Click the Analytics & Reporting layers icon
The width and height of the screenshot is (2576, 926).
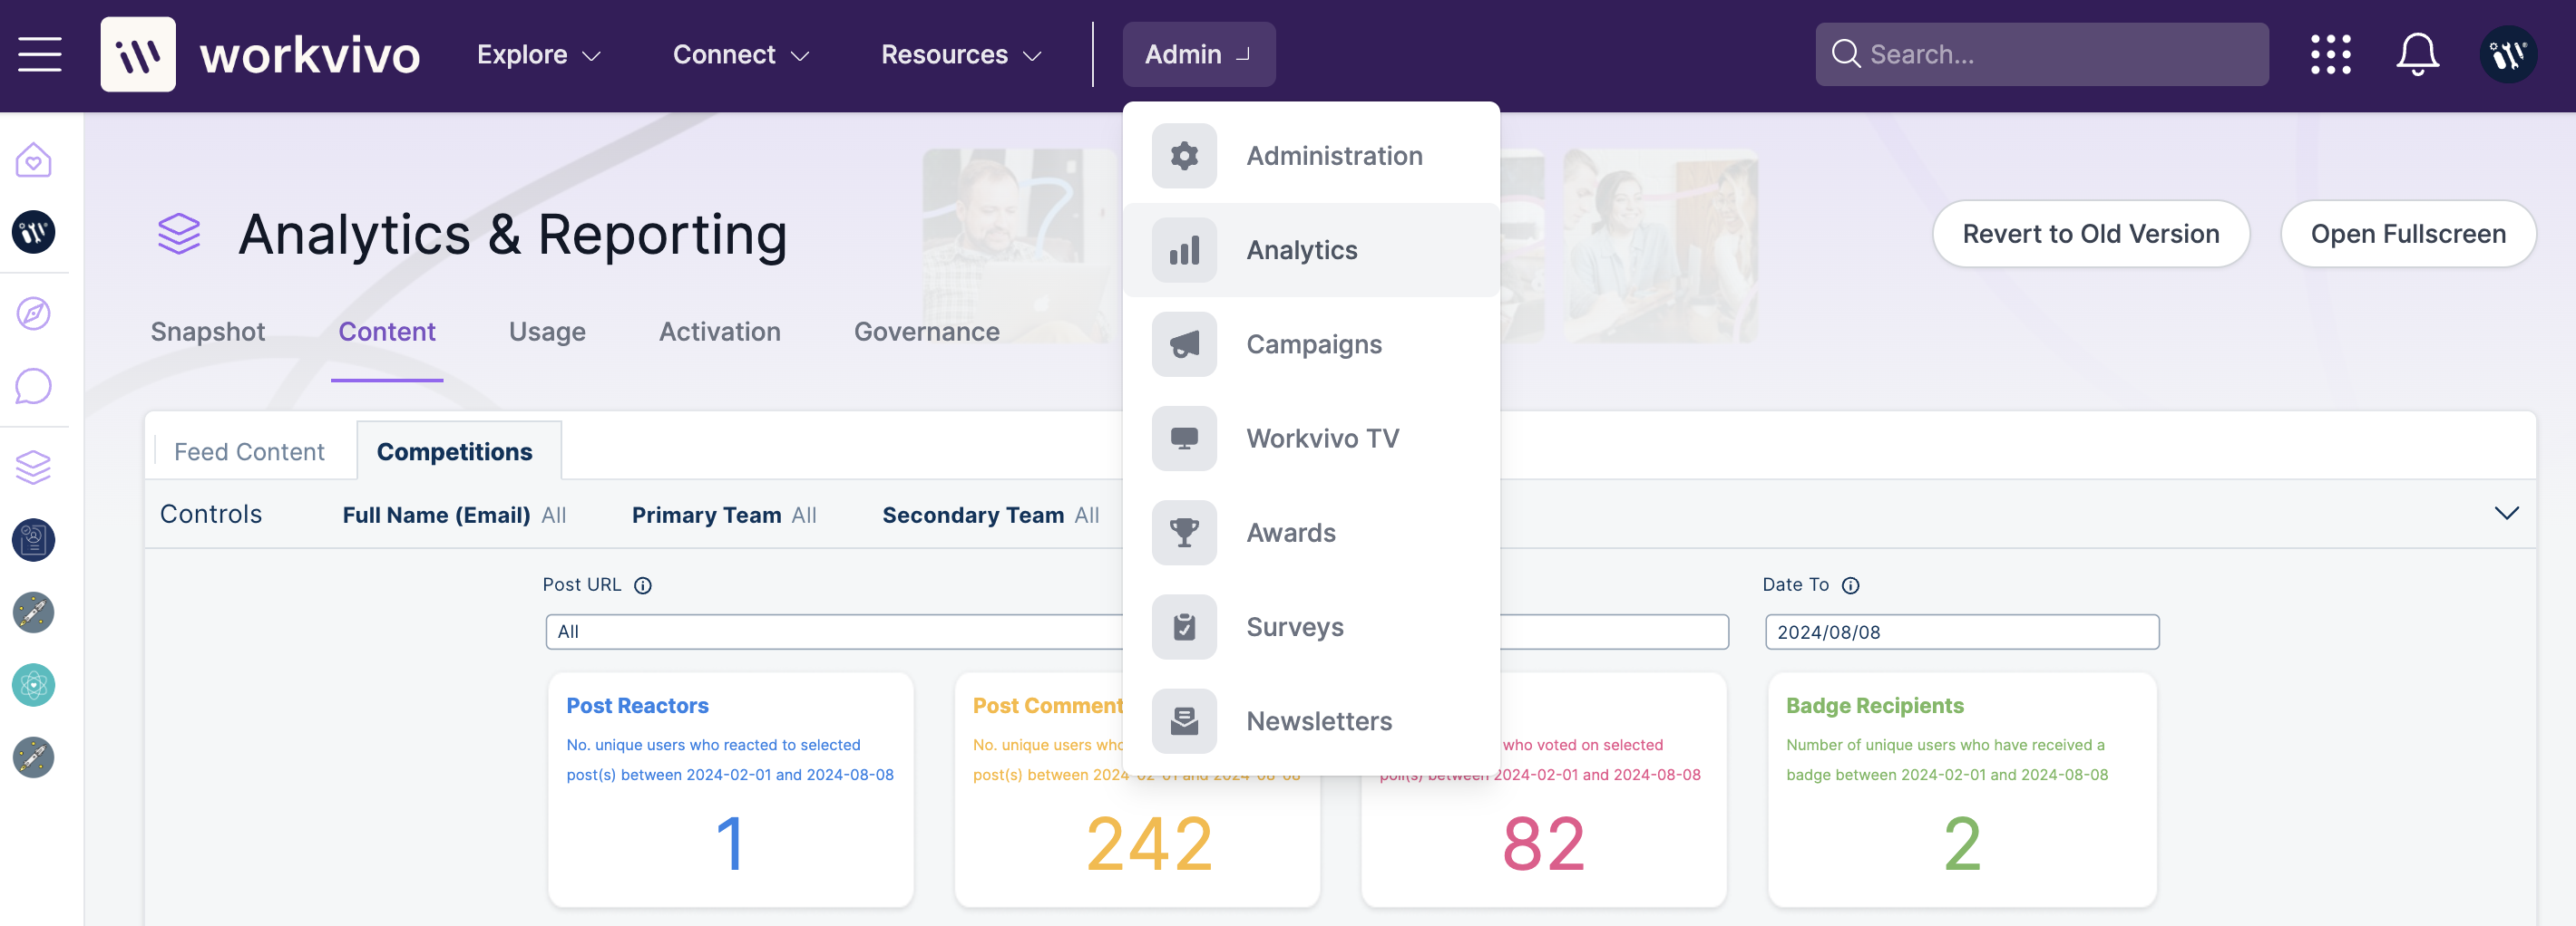coord(179,234)
